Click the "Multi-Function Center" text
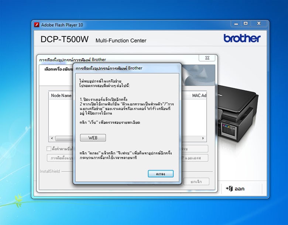The width and height of the screenshot is (288, 225). [121, 41]
